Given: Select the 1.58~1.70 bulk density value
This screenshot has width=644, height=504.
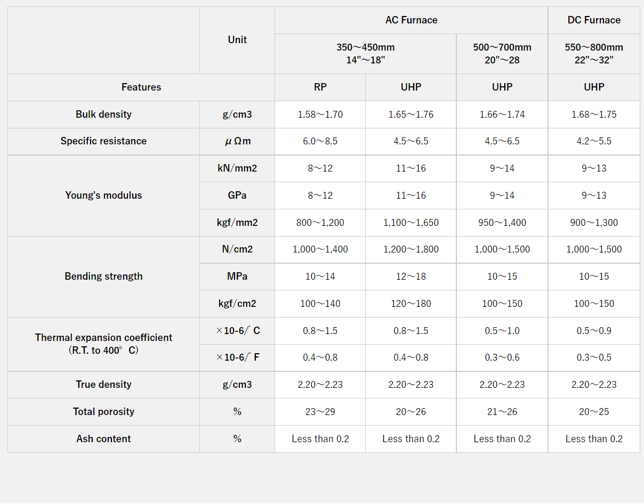Looking at the screenshot, I should tap(320, 115).
